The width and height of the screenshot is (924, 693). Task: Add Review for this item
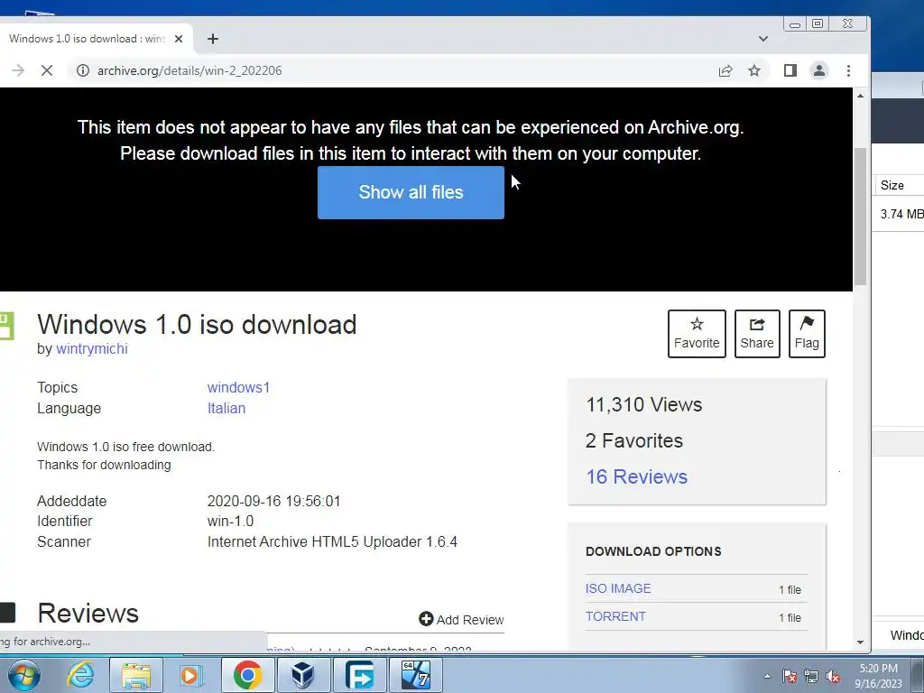461,620
